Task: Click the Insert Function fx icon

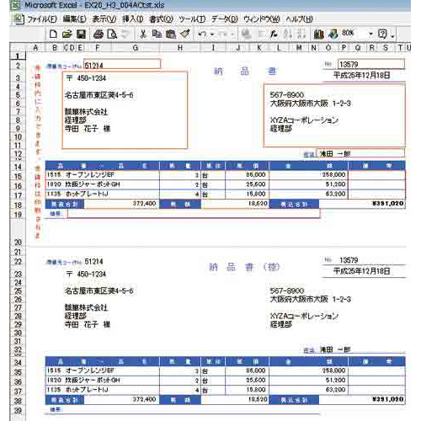Action: click(274, 35)
